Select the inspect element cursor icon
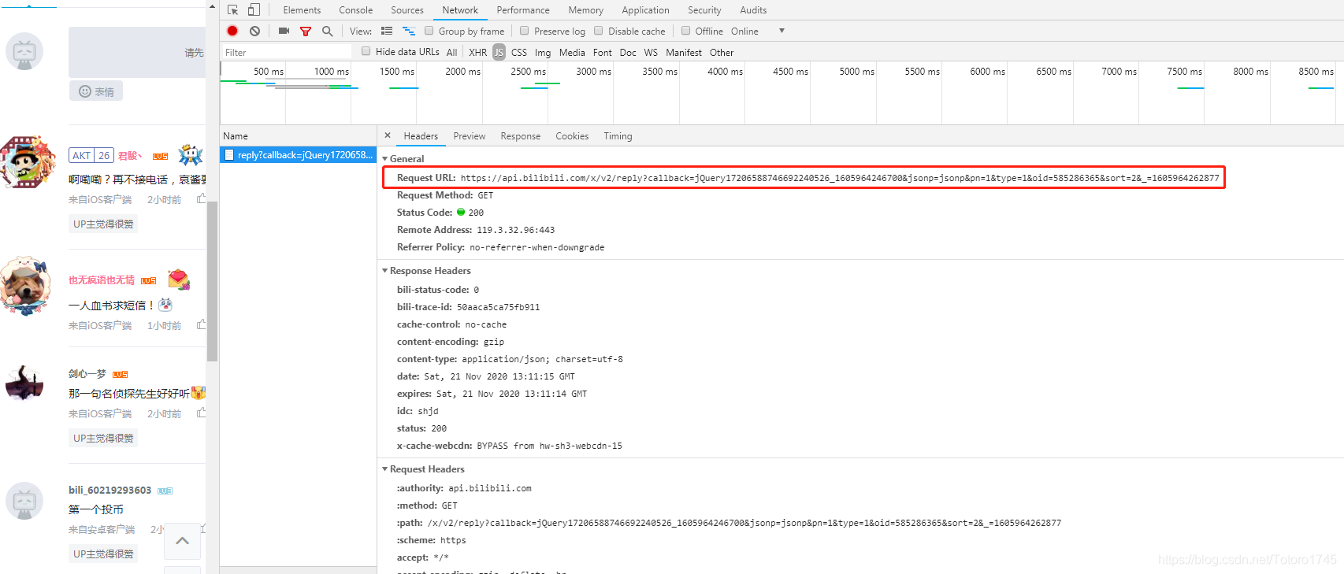Viewport: 1344px width, 574px height. [233, 10]
